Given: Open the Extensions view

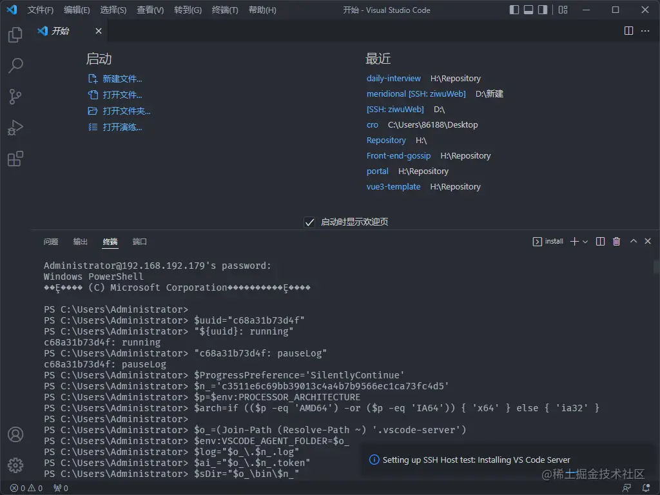Looking at the screenshot, I should tap(15, 159).
